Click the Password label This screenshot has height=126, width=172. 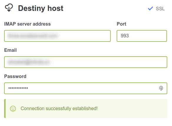tap(15, 76)
